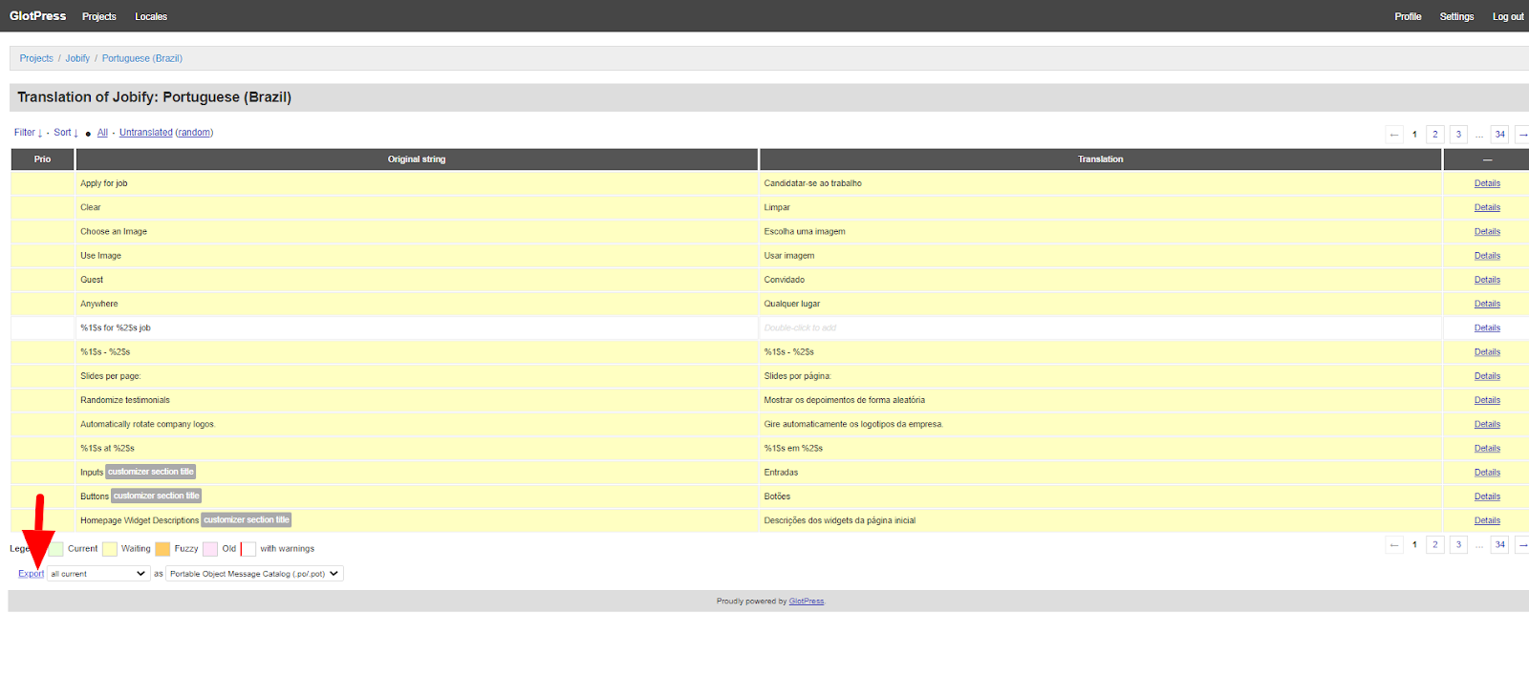Go to next page arrow at top
This screenshot has width=1529, height=676.
pos(1522,135)
